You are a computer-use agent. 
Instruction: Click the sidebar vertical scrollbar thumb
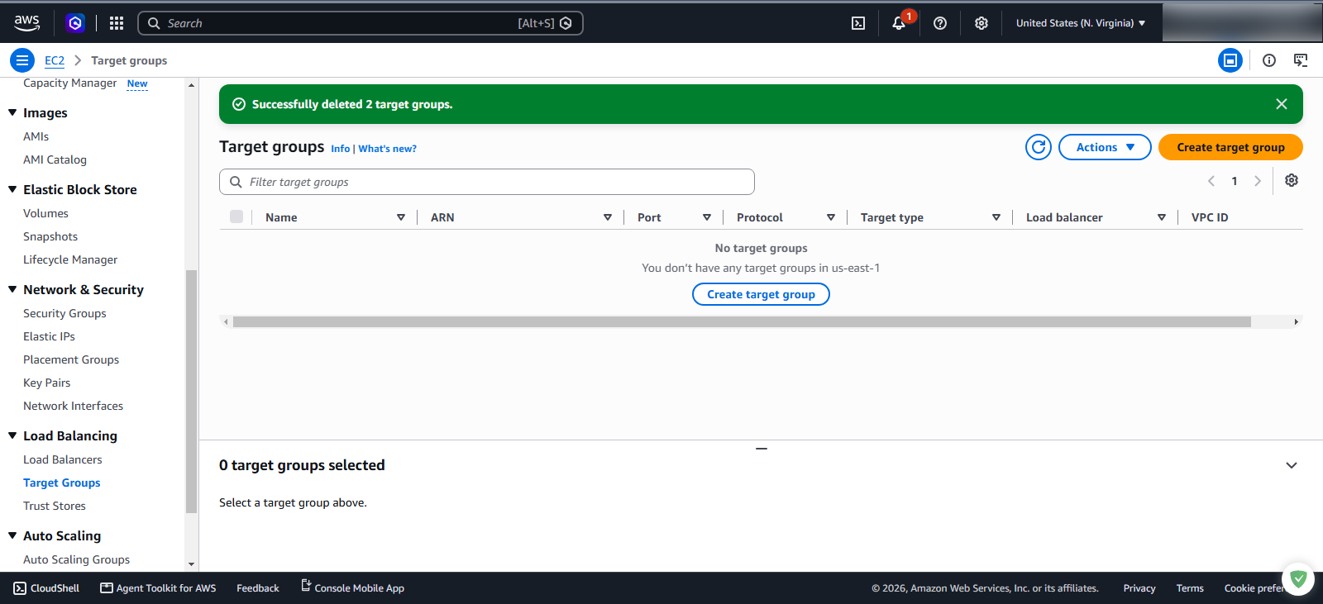(x=192, y=392)
